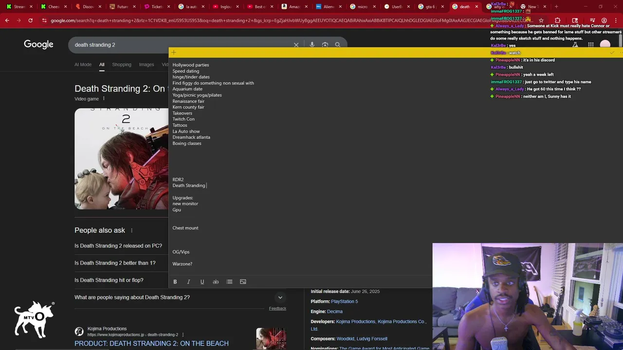Click 'Renaissance fair' line in sticky note
The image size is (623, 350).
pyautogui.click(x=188, y=101)
